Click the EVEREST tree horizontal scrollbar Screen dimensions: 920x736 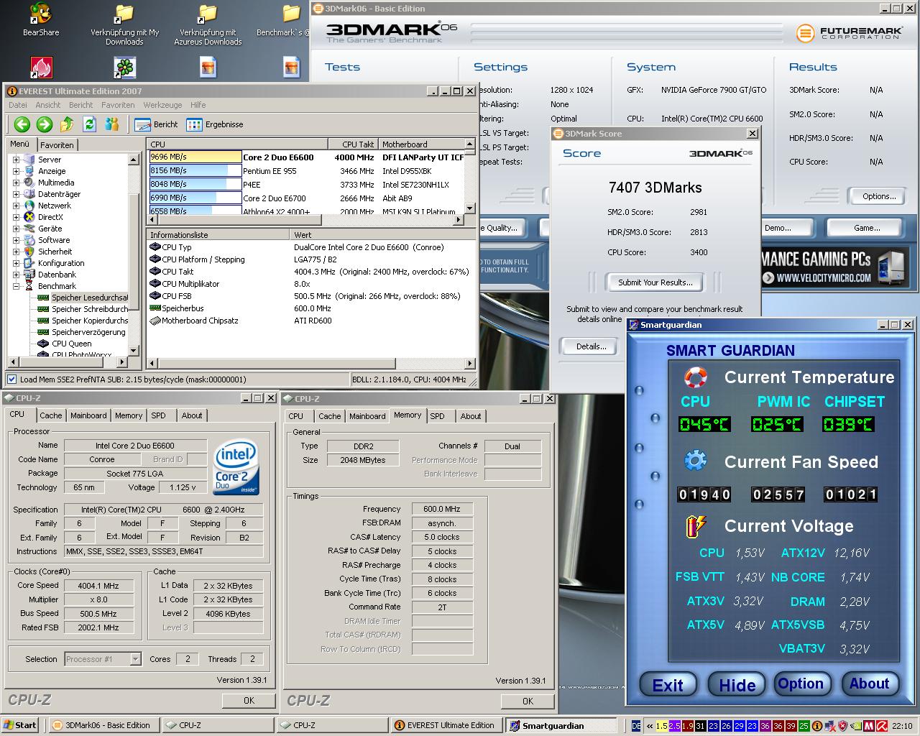click(x=68, y=363)
